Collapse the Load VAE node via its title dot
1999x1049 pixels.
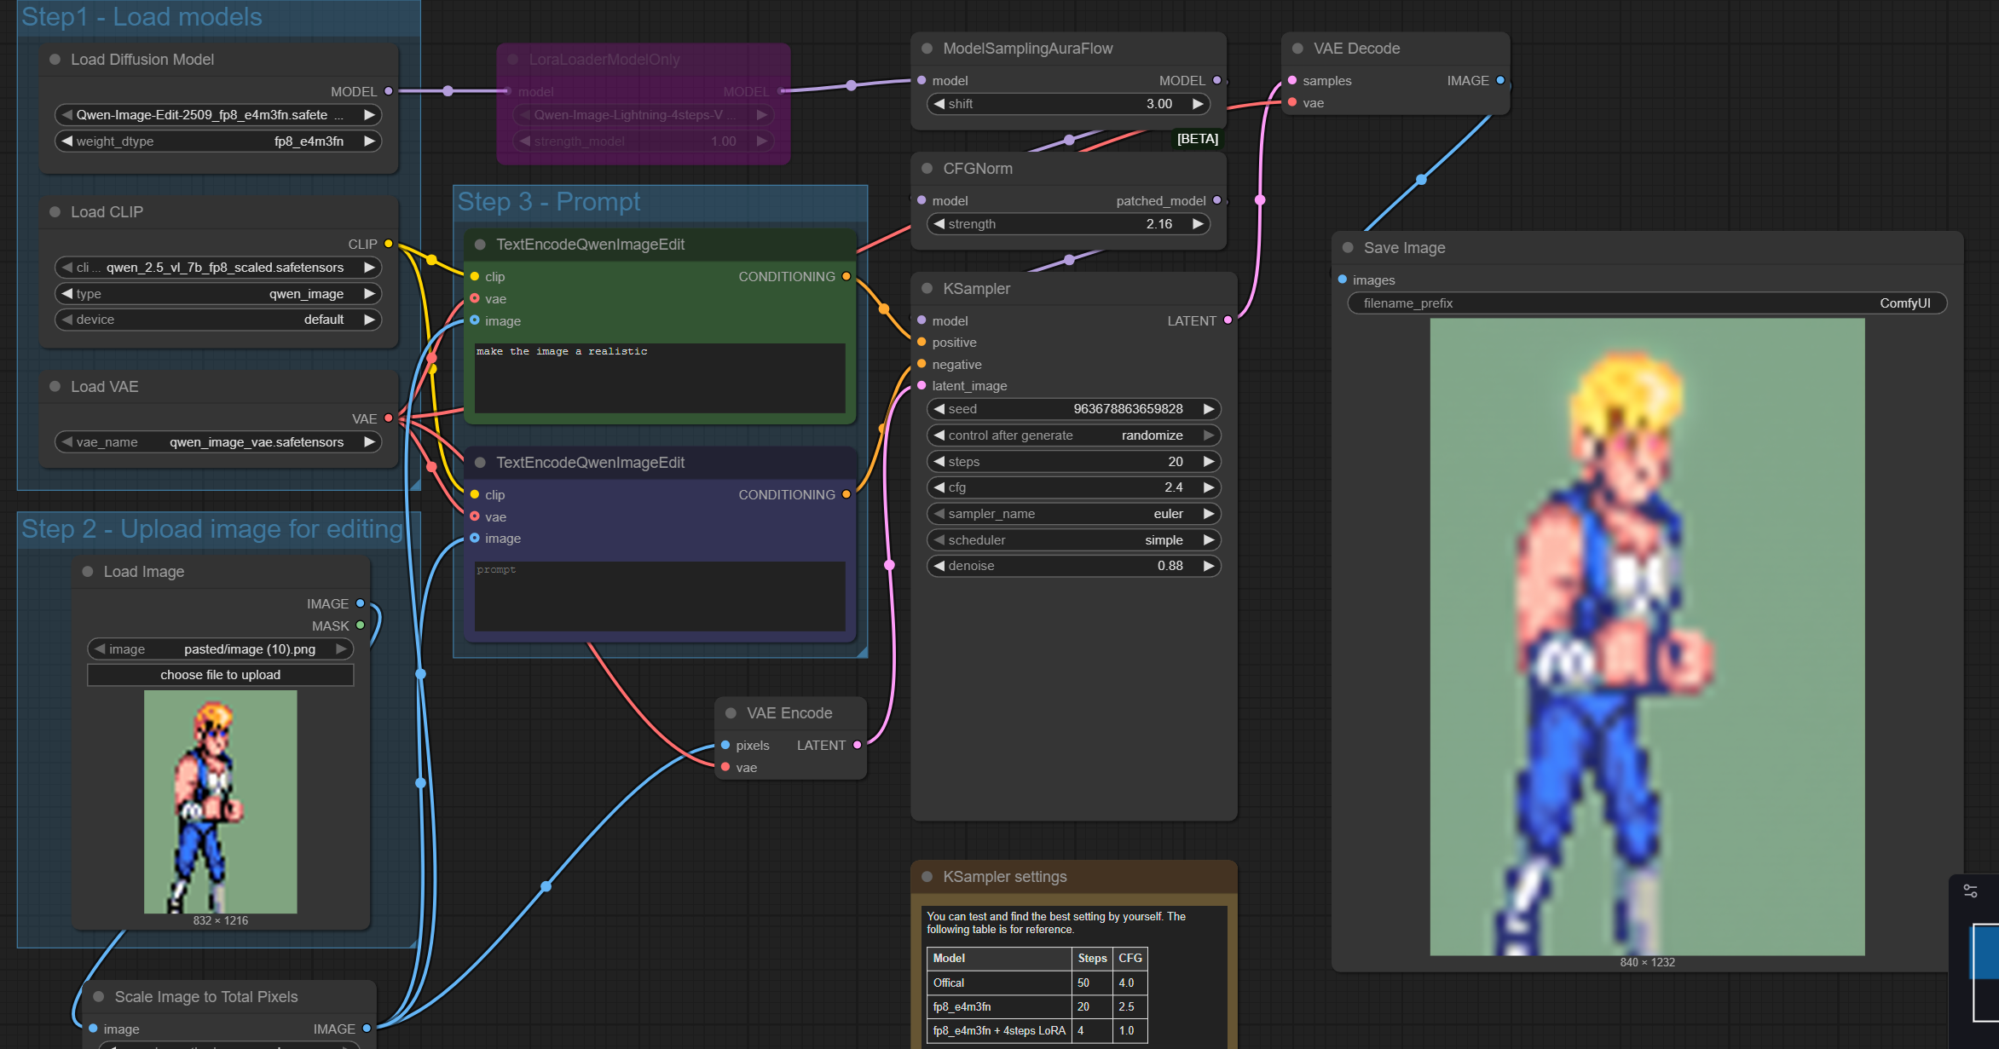[x=55, y=387]
